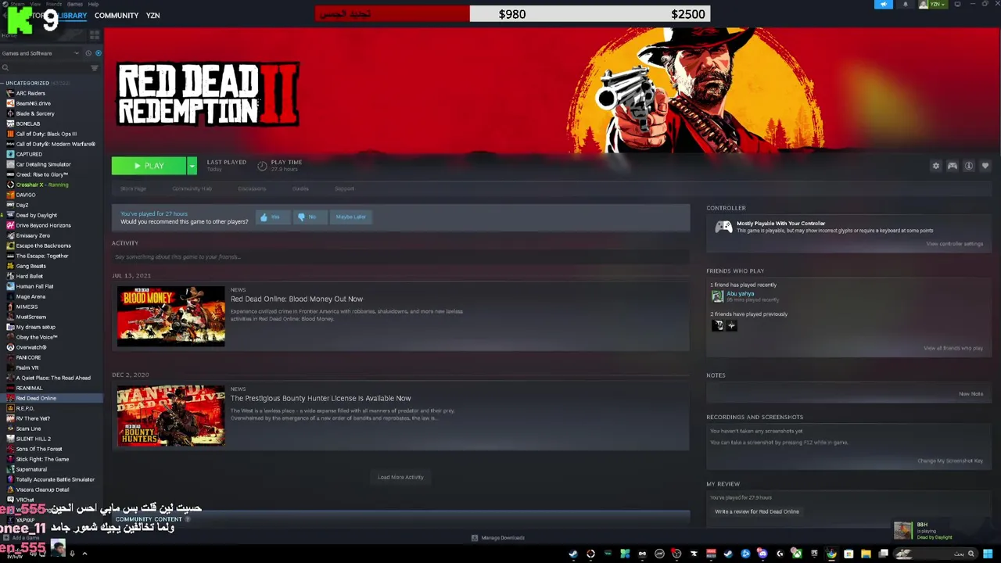This screenshot has height=563, width=1001.
Task: Click Add a Game at bottom left
Action: pos(21,538)
